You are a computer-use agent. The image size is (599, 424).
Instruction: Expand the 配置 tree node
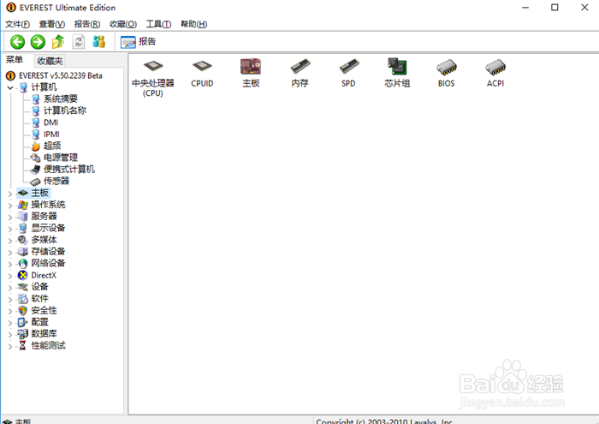point(10,323)
